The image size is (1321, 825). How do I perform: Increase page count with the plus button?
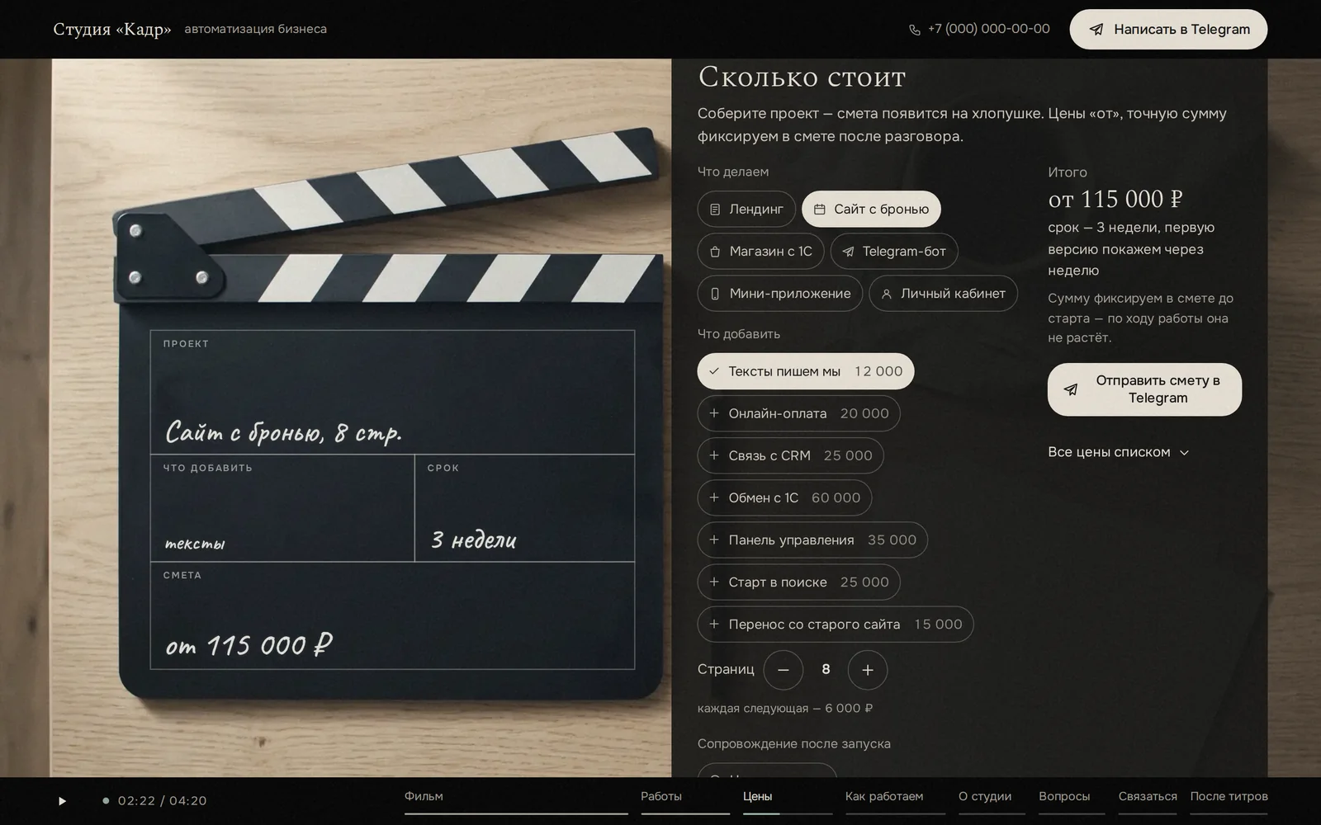coord(868,670)
